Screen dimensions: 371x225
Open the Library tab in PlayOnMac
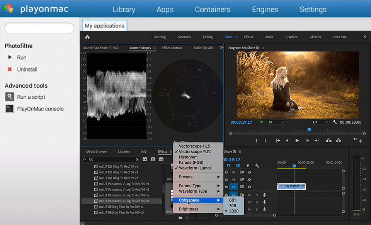[x=124, y=9]
